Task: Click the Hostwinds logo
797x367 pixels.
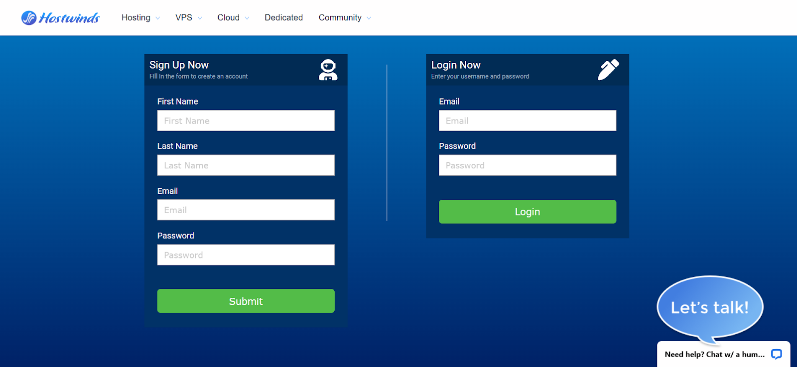Action: [x=60, y=18]
